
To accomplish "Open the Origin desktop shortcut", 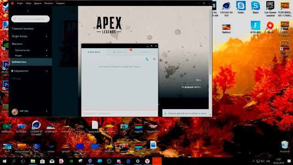I will pos(270,27).
